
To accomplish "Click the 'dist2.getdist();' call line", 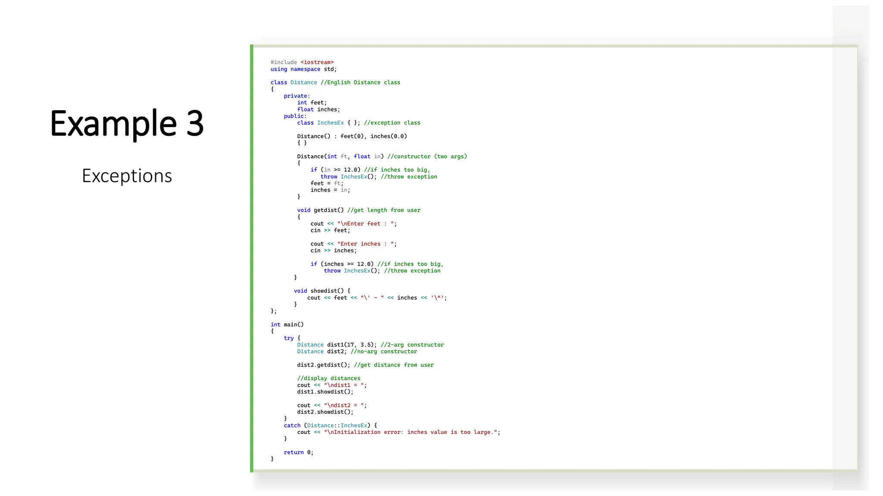I will point(365,365).
